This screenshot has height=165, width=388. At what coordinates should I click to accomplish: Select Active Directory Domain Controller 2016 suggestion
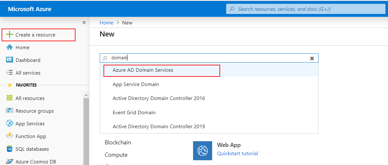[209, 98]
